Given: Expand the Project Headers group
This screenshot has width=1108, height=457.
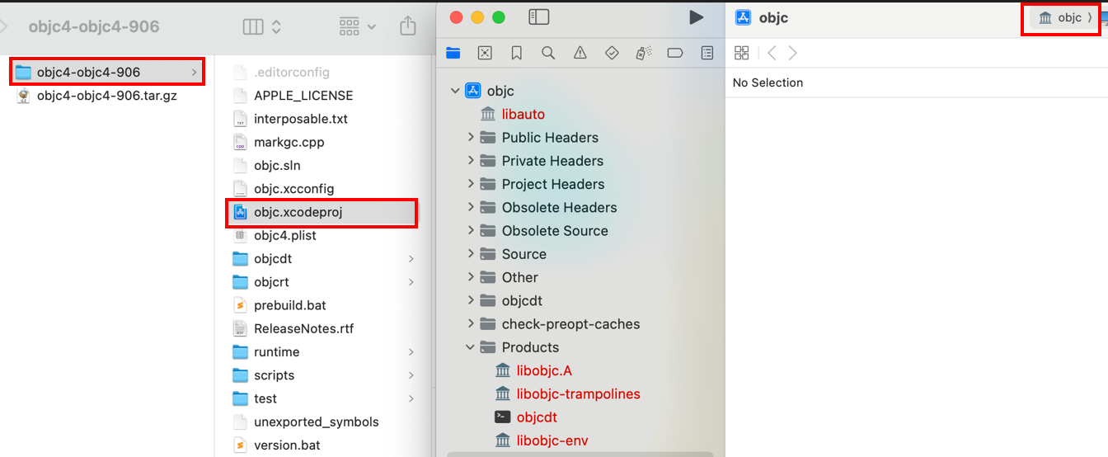Looking at the screenshot, I should (471, 184).
